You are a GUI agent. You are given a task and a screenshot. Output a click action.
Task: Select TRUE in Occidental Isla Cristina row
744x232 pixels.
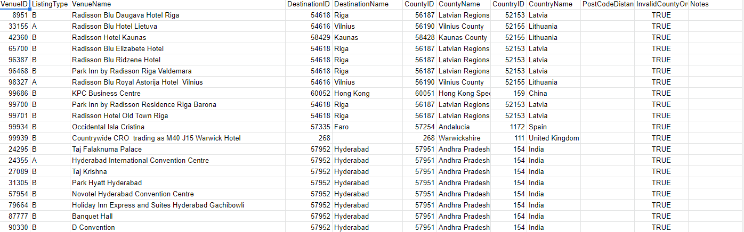661,127
